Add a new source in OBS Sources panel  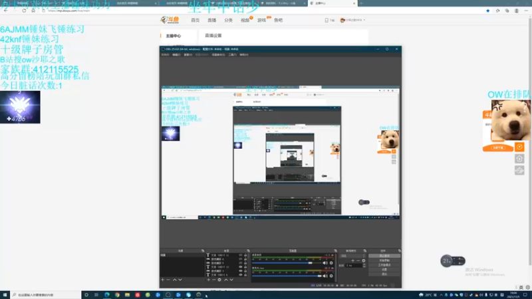tap(209, 280)
